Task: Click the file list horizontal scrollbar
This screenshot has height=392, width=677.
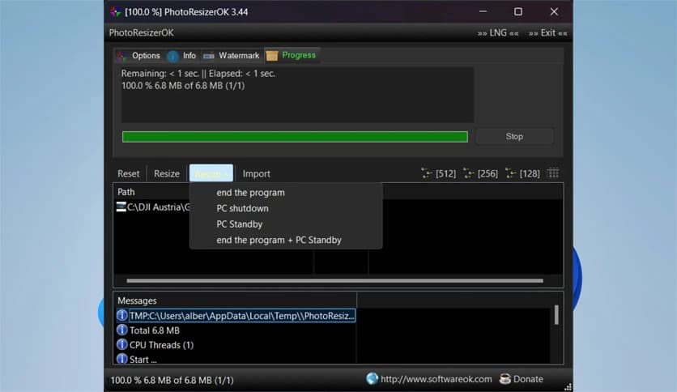Action: pos(334,280)
